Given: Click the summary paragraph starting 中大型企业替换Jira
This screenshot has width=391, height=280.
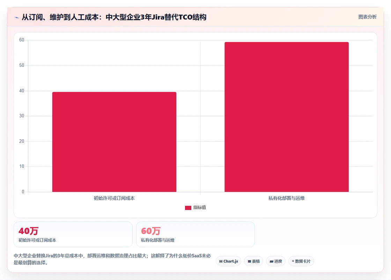Looking at the screenshot, I should tap(112, 259).
